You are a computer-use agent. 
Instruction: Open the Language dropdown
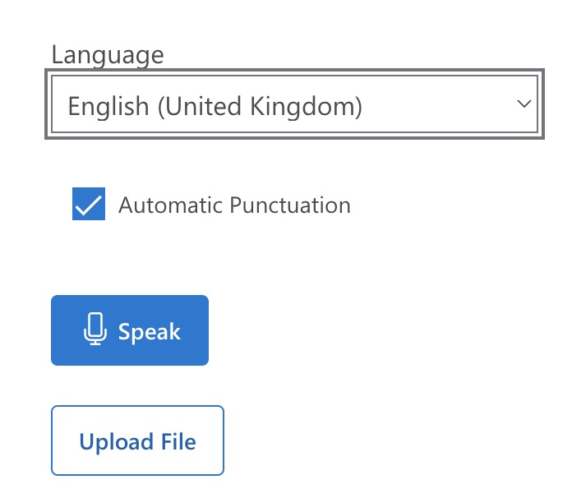pos(292,106)
